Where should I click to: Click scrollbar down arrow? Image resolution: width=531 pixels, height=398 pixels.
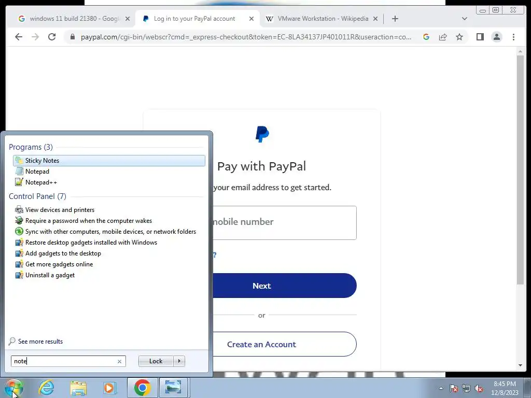pos(520,365)
